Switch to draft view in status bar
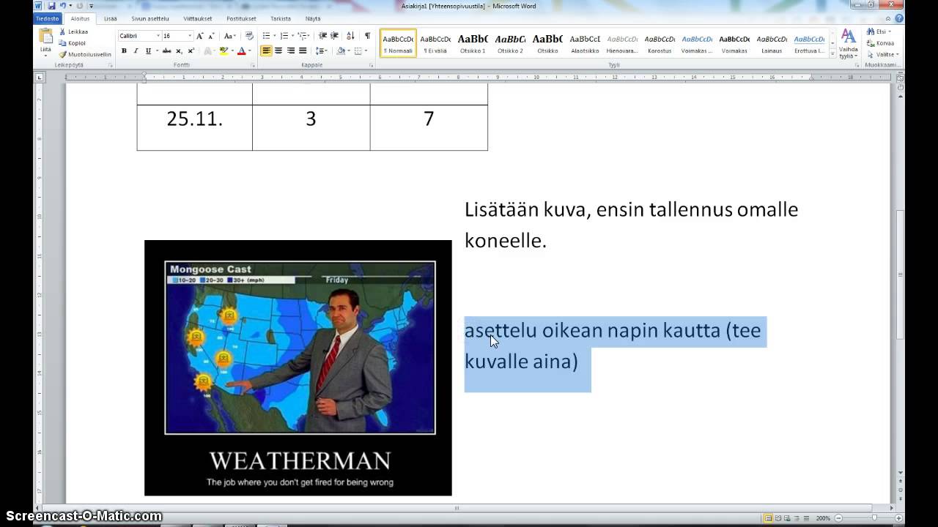The height and width of the screenshot is (527, 938). coord(806,518)
